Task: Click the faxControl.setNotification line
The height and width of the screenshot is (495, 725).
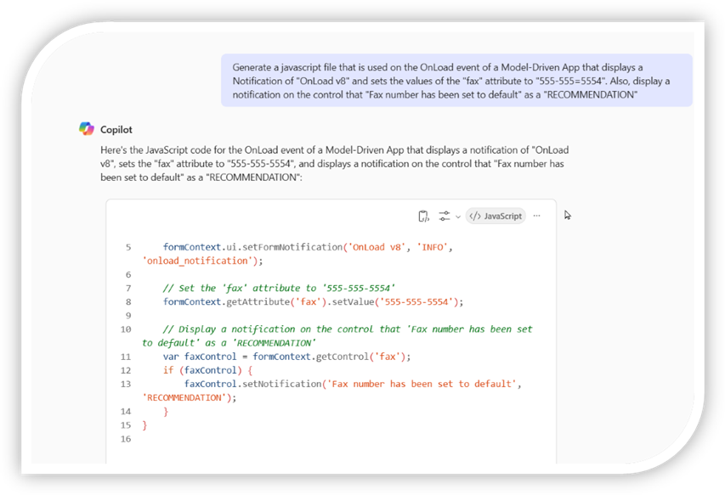Action: point(353,384)
